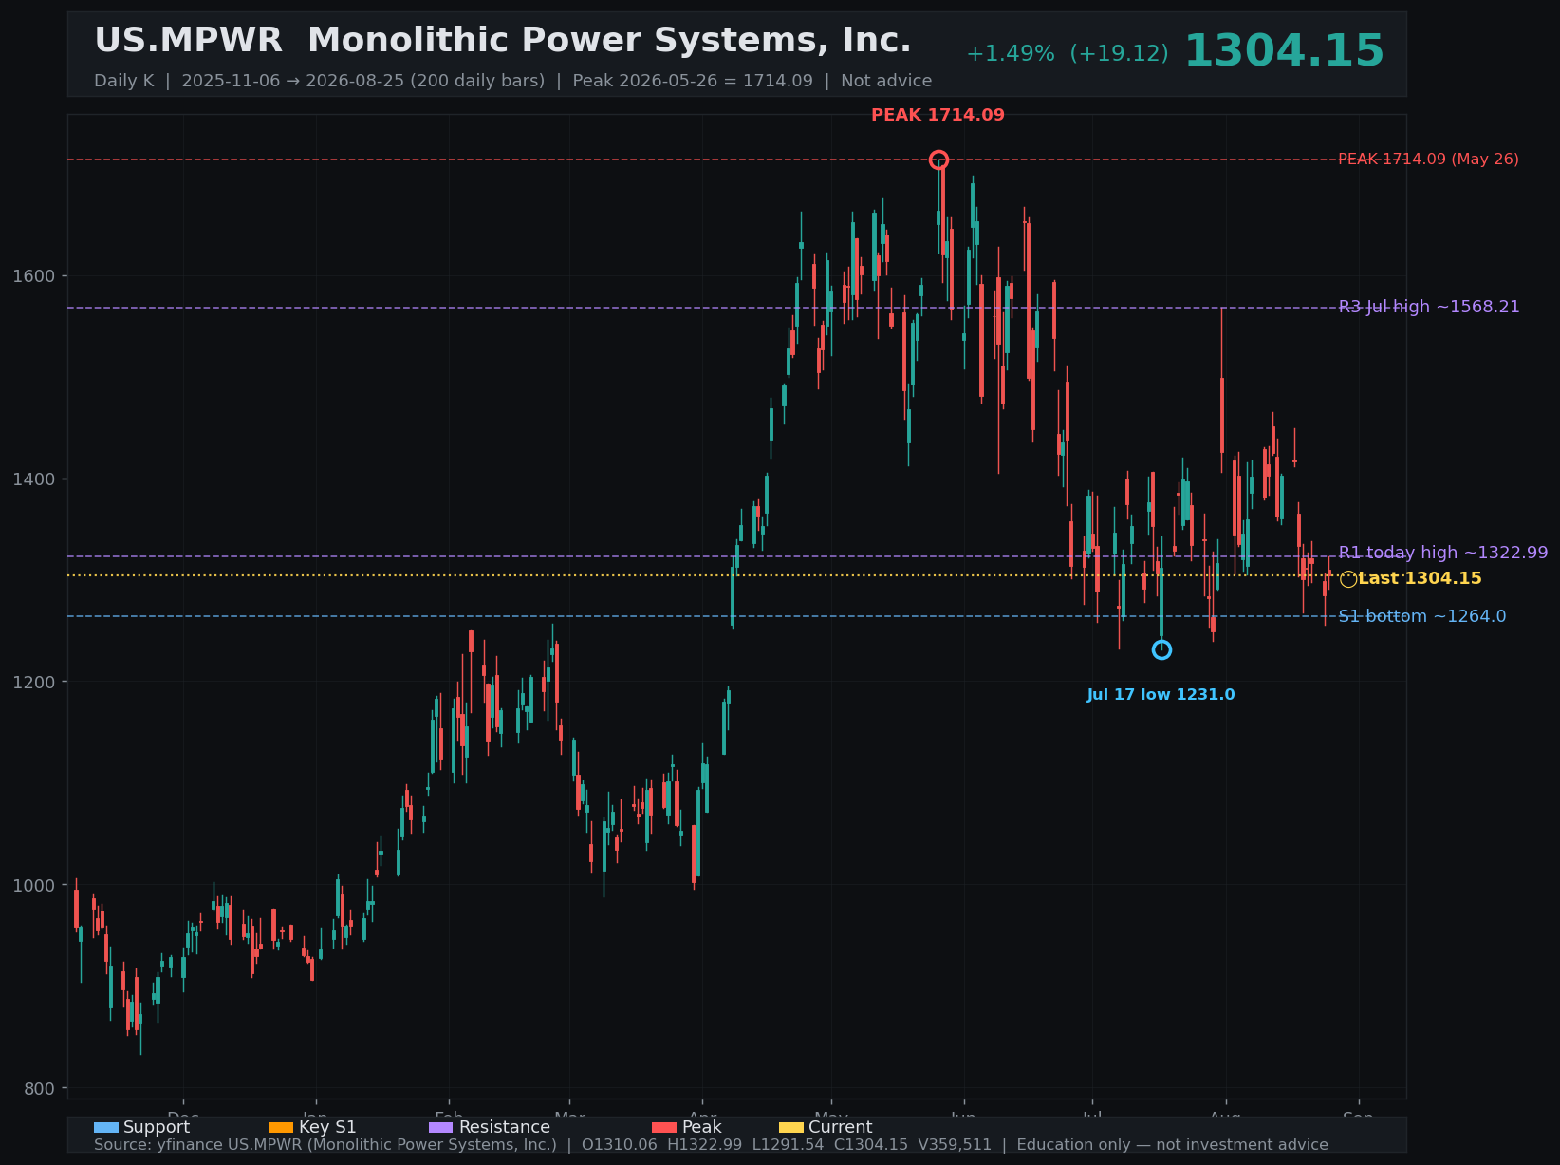The width and height of the screenshot is (1560, 1165).
Task: Click the 'Daily K' subtitle line with date range
Action: pos(512,81)
